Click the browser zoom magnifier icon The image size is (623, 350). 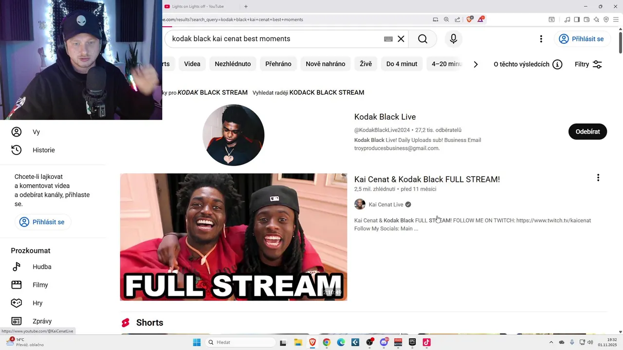(446, 19)
